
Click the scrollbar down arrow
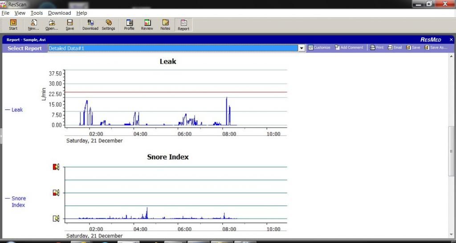tap(452, 235)
